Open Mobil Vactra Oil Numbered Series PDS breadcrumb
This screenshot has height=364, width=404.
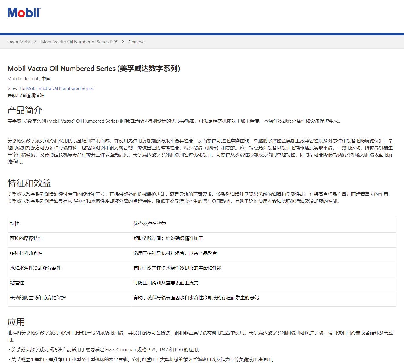pyautogui.click(x=80, y=42)
